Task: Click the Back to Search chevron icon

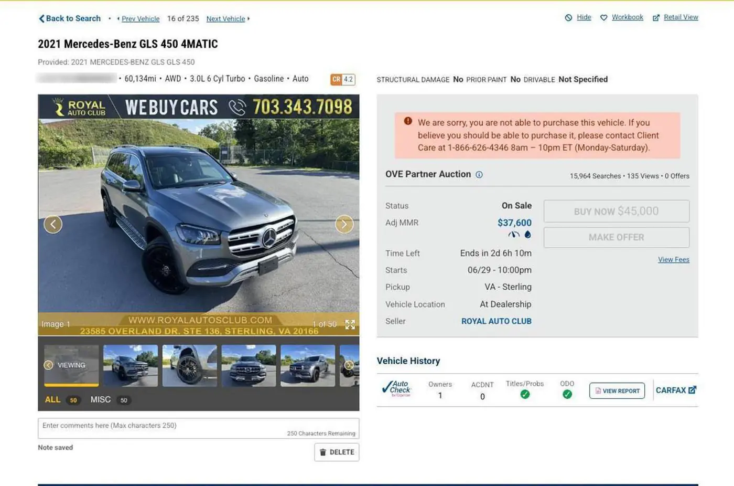Action: tap(41, 18)
